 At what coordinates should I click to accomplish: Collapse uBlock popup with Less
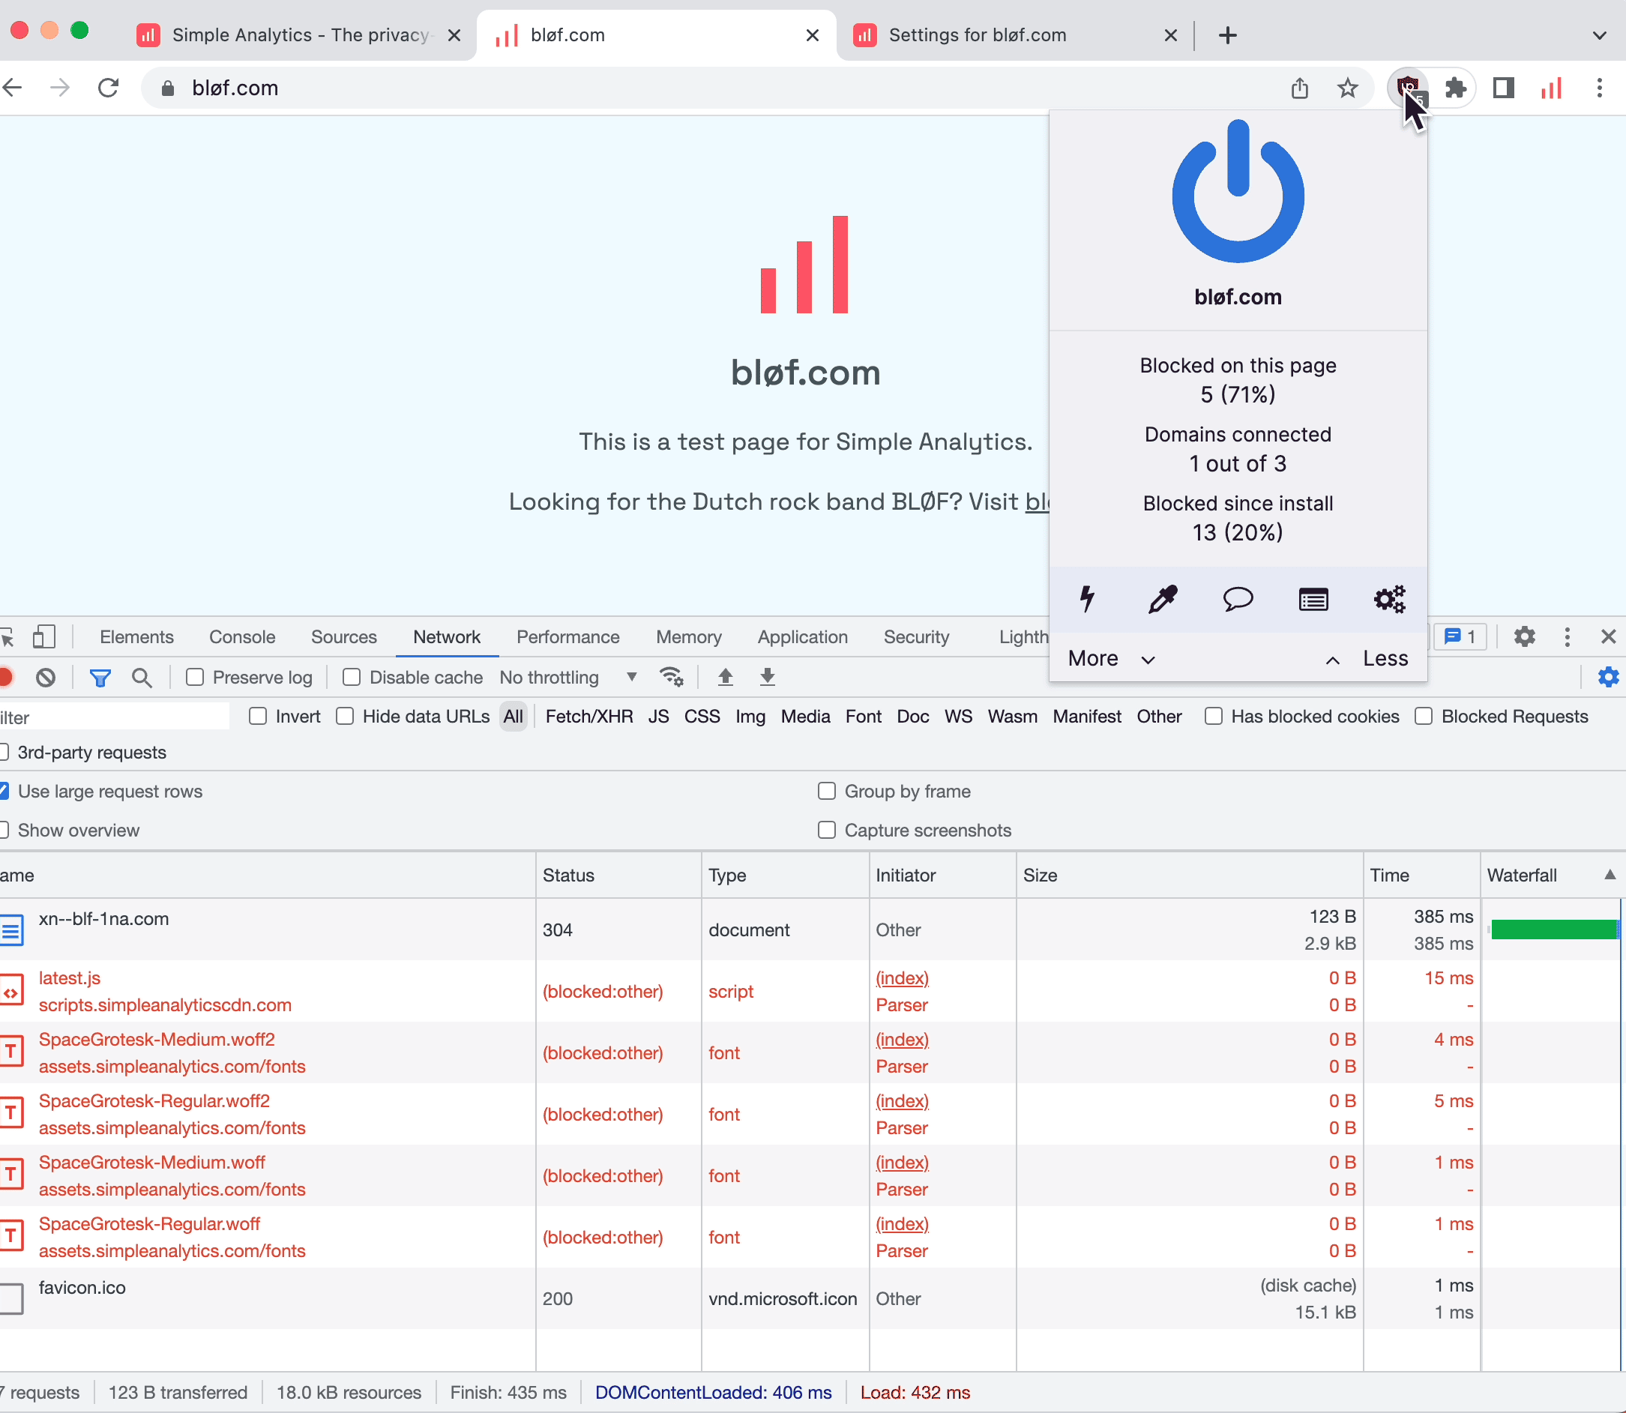(x=1367, y=658)
